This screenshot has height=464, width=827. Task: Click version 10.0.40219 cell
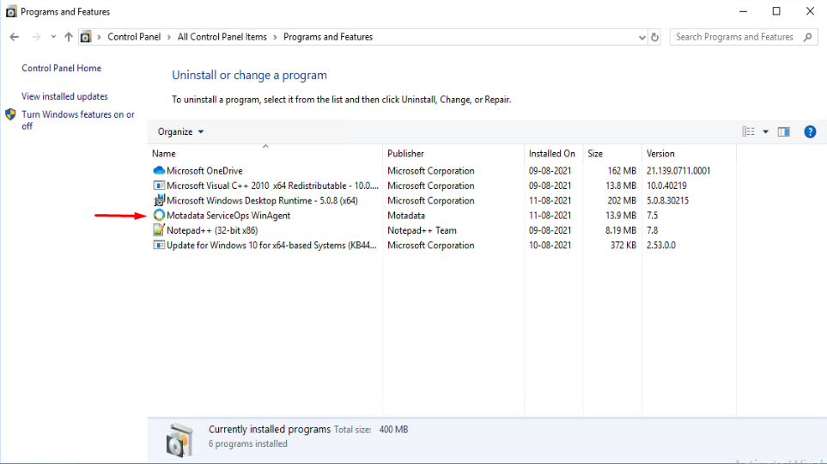click(666, 186)
